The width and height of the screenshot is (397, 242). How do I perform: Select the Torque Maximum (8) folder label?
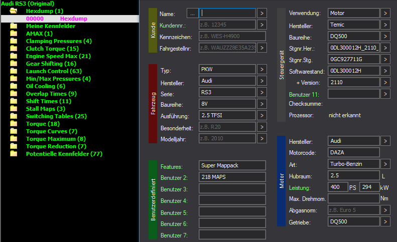pyautogui.click(x=56, y=139)
